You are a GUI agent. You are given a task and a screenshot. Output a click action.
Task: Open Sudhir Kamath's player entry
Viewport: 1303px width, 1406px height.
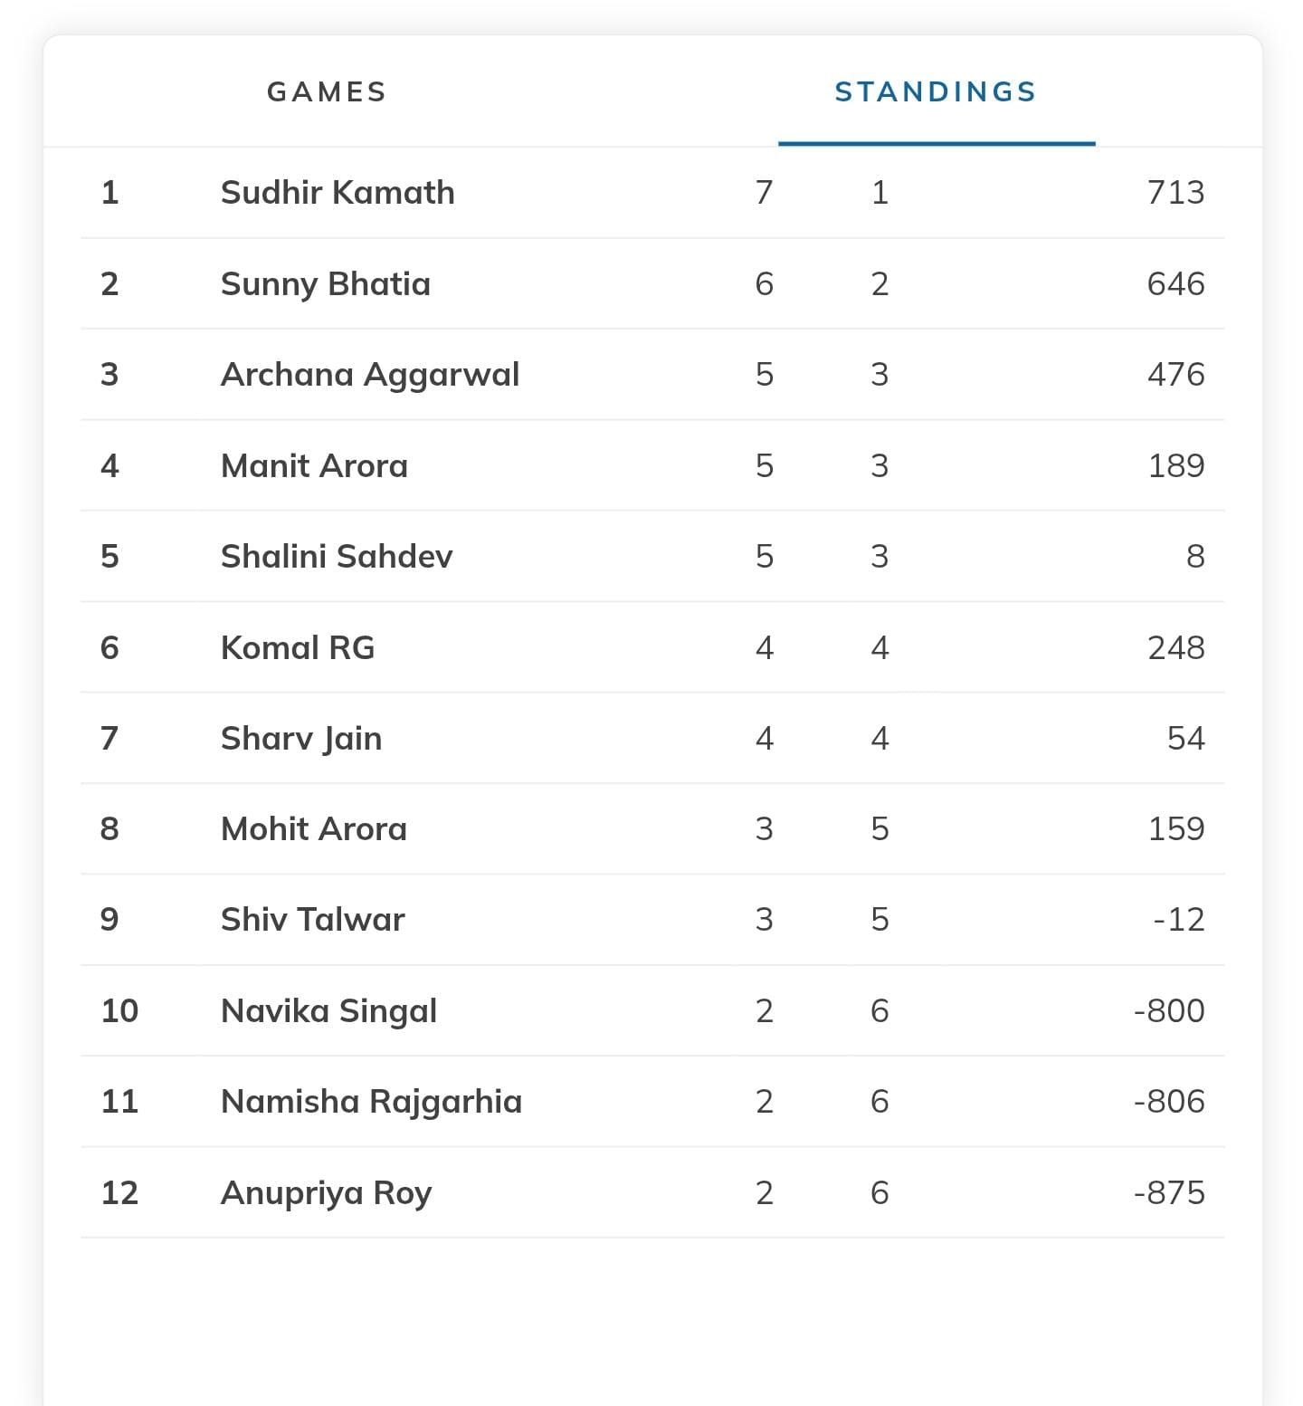tap(338, 192)
